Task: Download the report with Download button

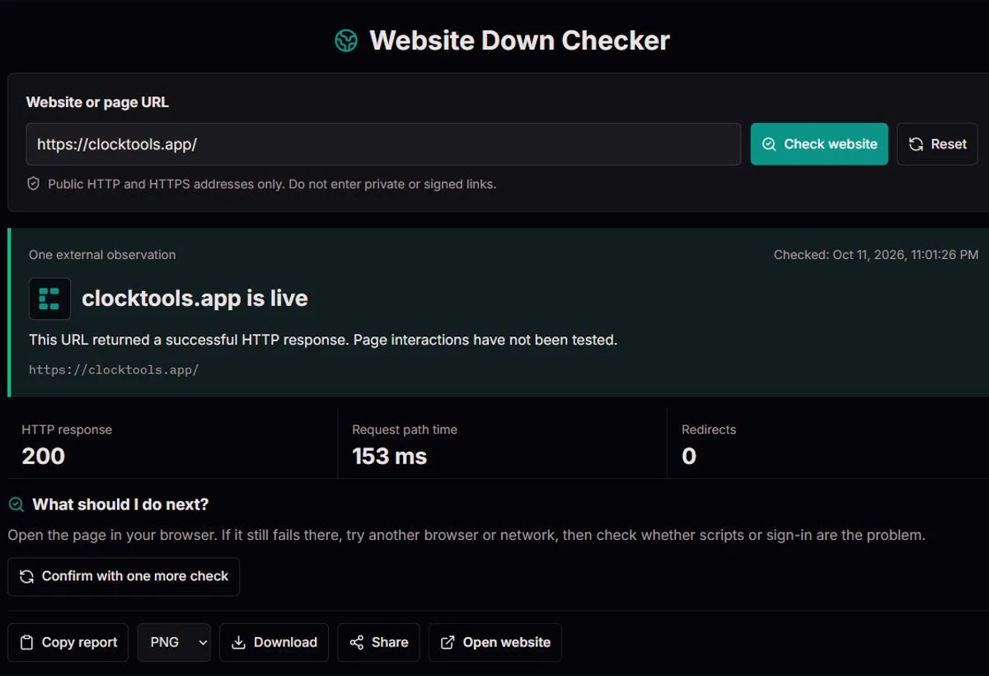Action: tap(274, 642)
